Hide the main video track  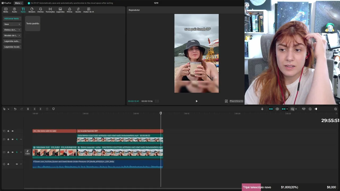pos(12,152)
